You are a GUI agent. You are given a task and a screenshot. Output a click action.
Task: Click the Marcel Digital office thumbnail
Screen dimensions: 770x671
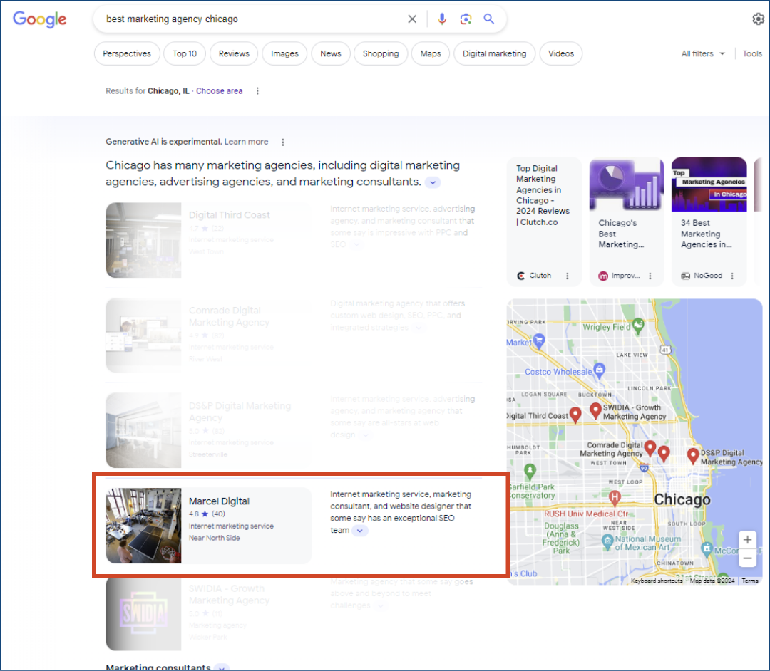143,526
